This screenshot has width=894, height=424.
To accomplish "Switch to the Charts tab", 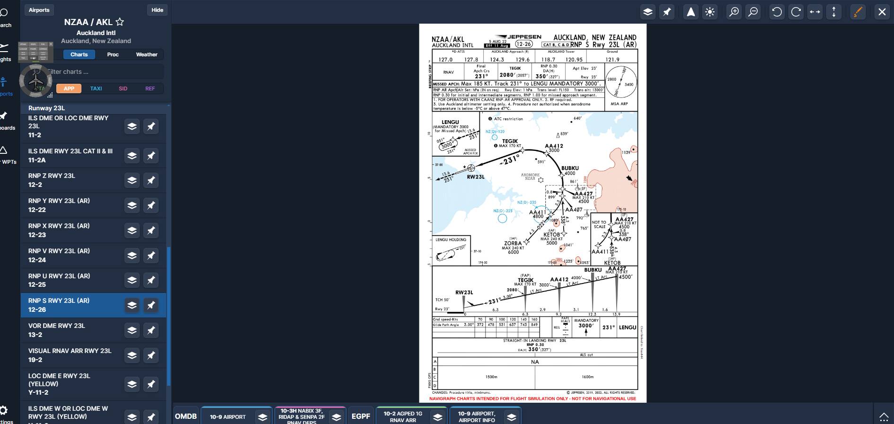I will pyautogui.click(x=79, y=54).
